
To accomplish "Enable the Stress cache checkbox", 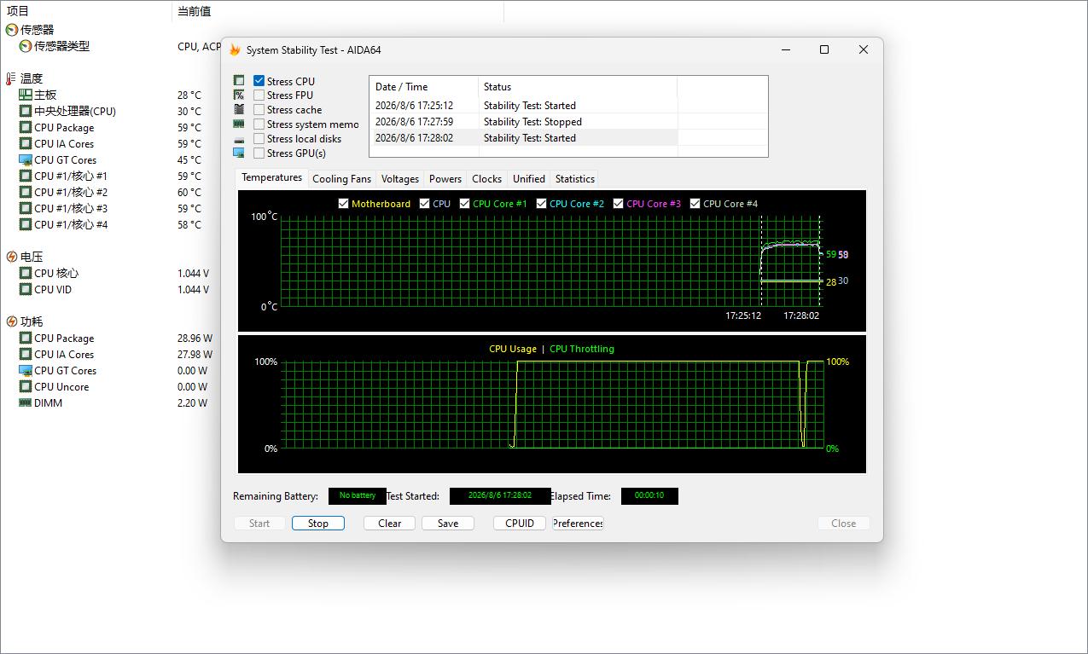I will click(259, 110).
